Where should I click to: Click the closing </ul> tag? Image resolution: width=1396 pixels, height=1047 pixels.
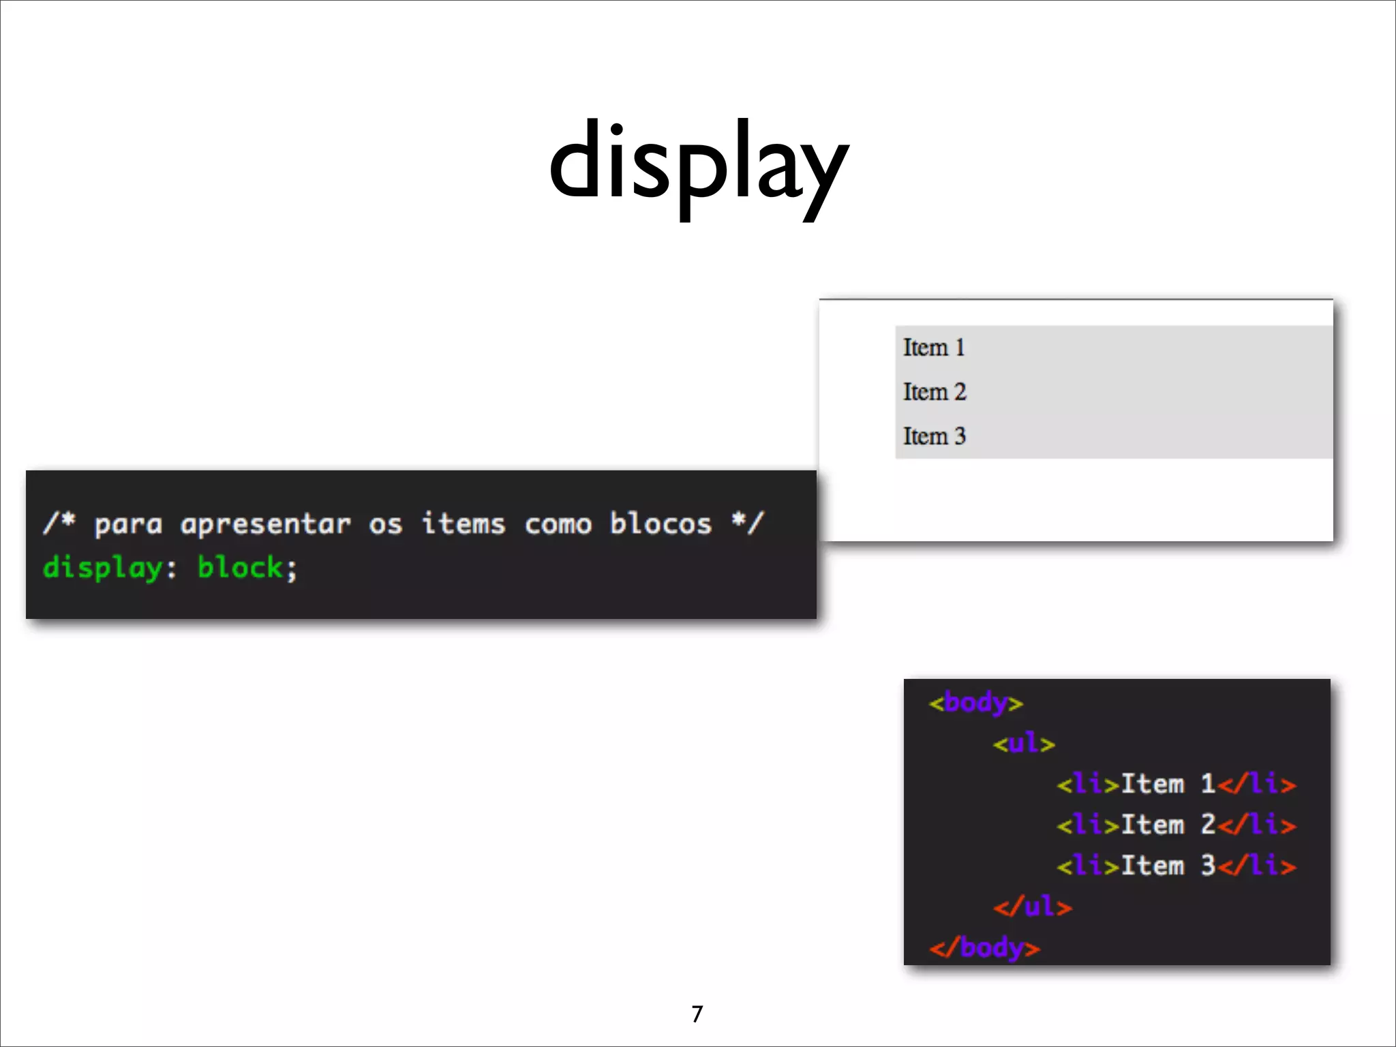[1032, 907]
